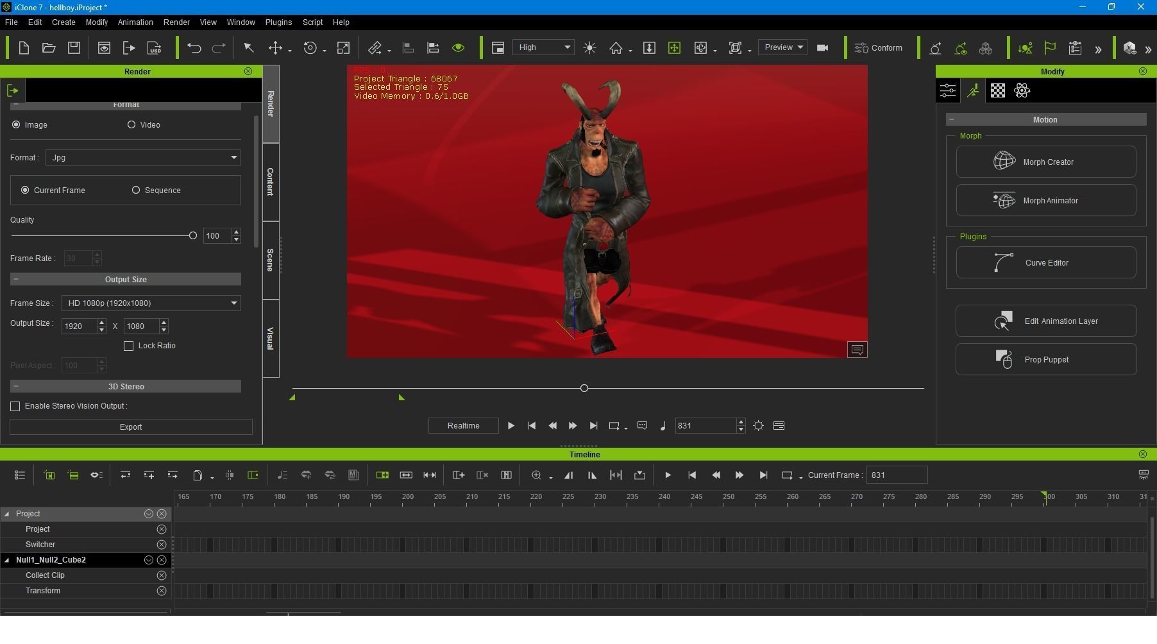The image size is (1157, 644).
Task: Open Morph Animator
Action: [1046, 201]
